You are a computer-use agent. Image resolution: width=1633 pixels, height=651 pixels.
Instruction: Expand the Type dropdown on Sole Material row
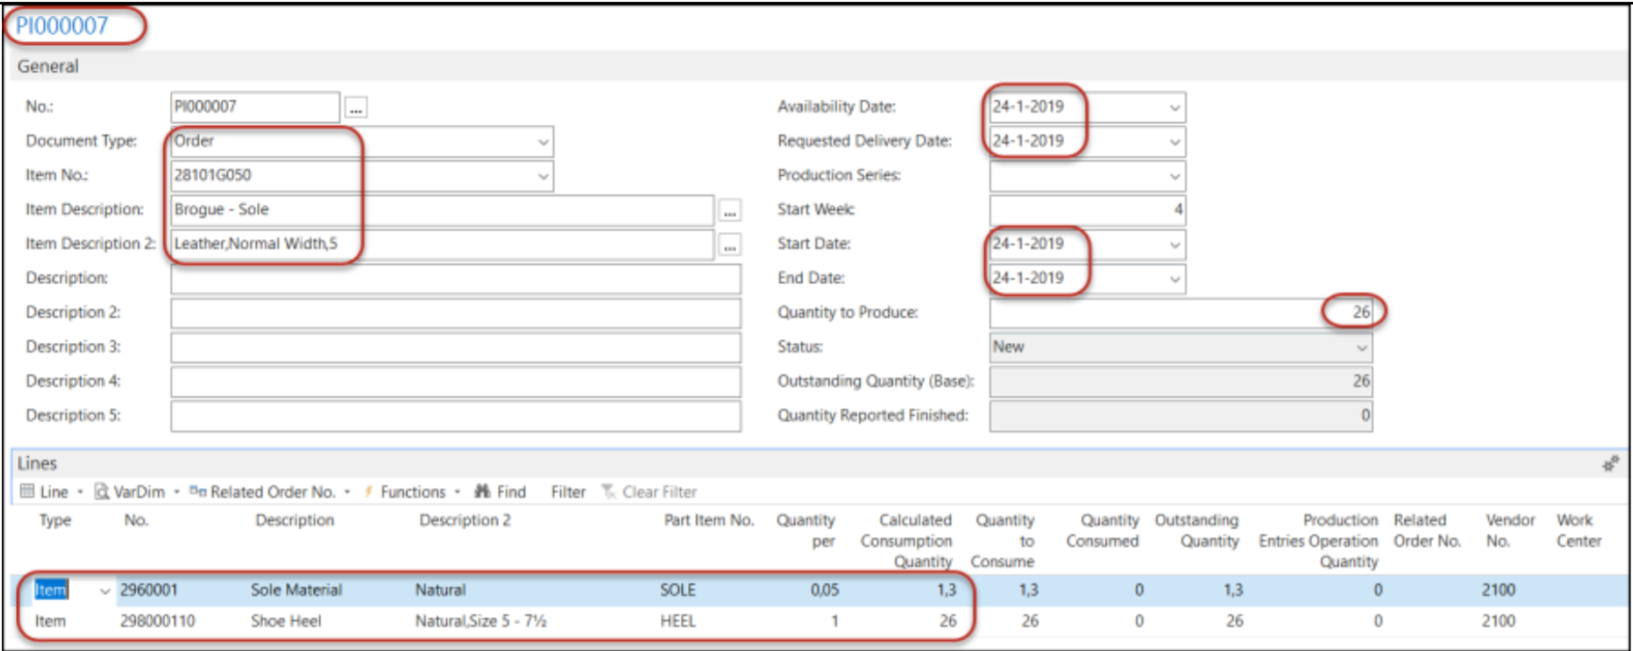click(x=105, y=590)
